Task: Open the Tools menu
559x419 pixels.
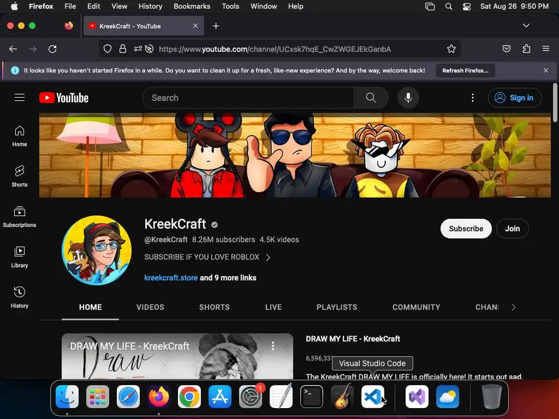Action: tap(230, 7)
